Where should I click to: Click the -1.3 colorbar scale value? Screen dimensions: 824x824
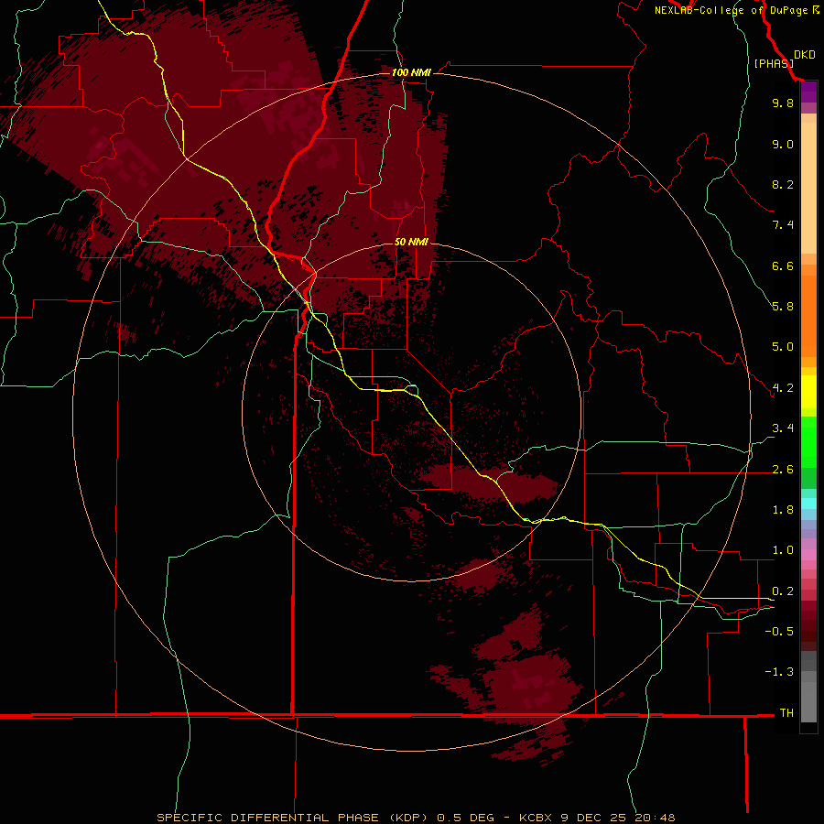click(779, 672)
